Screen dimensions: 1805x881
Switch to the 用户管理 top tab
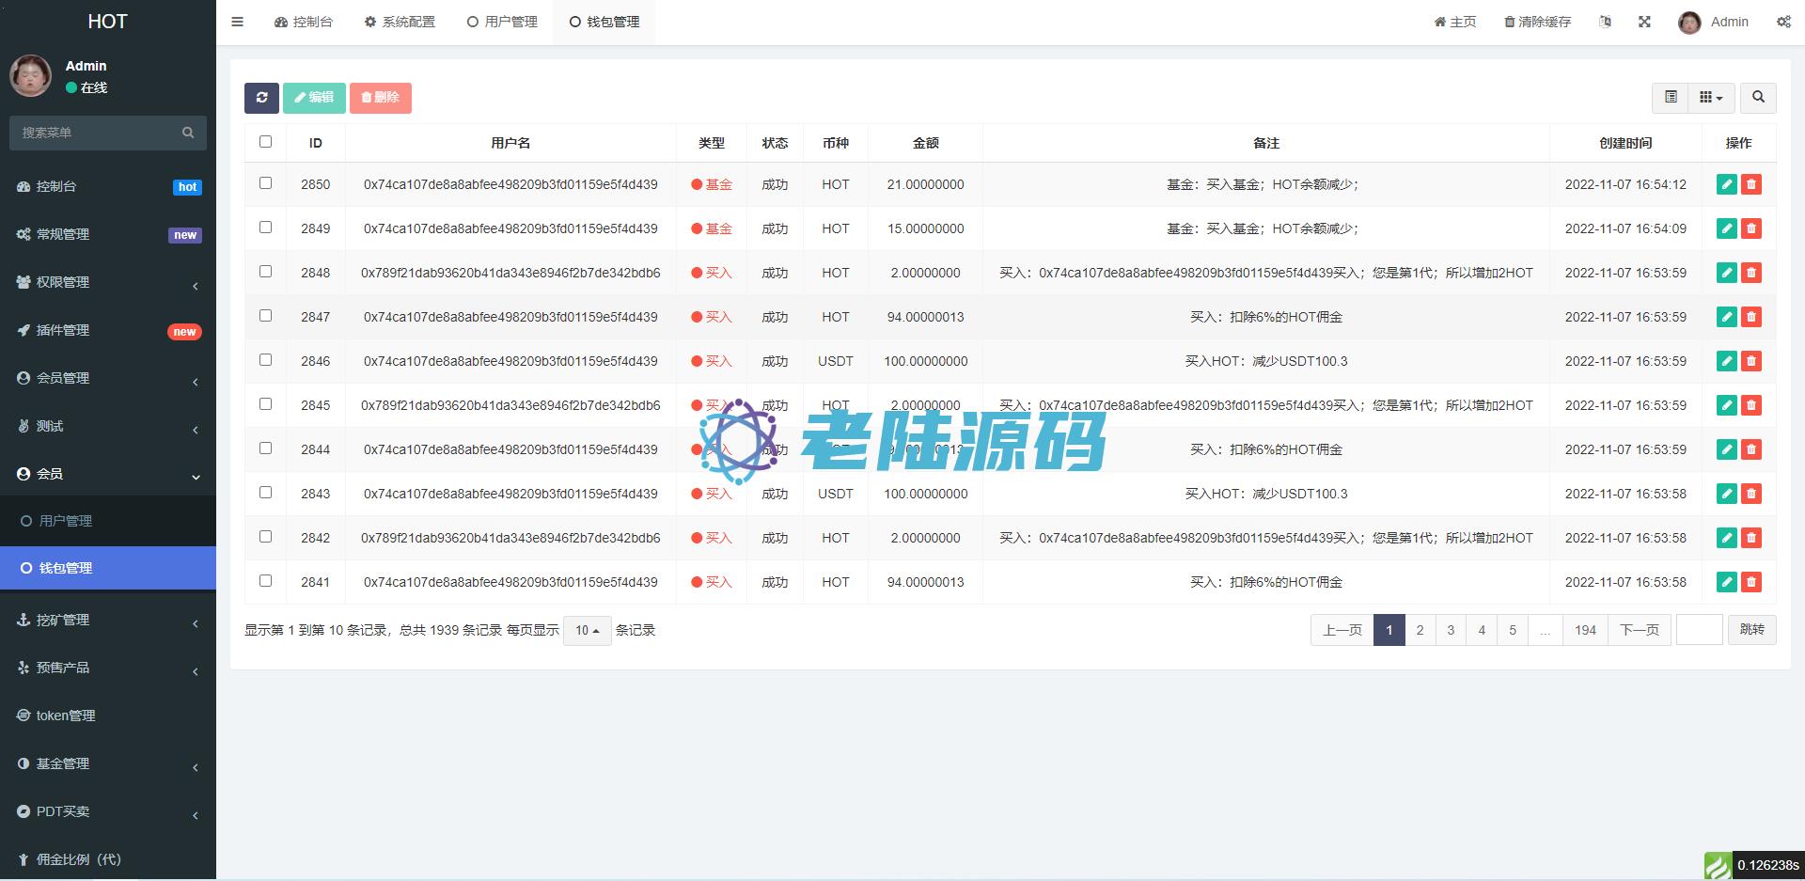tap(502, 22)
